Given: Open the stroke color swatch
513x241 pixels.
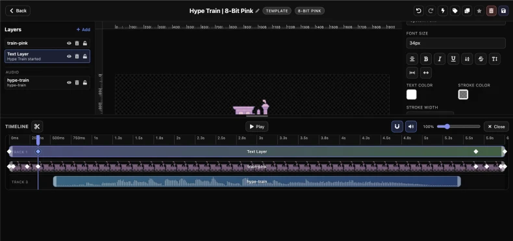Looking at the screenshot, I should [463, 95].
